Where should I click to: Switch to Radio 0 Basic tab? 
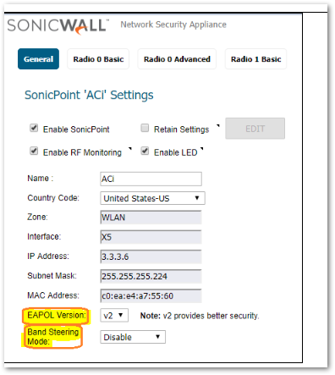[x=98, y=59]
